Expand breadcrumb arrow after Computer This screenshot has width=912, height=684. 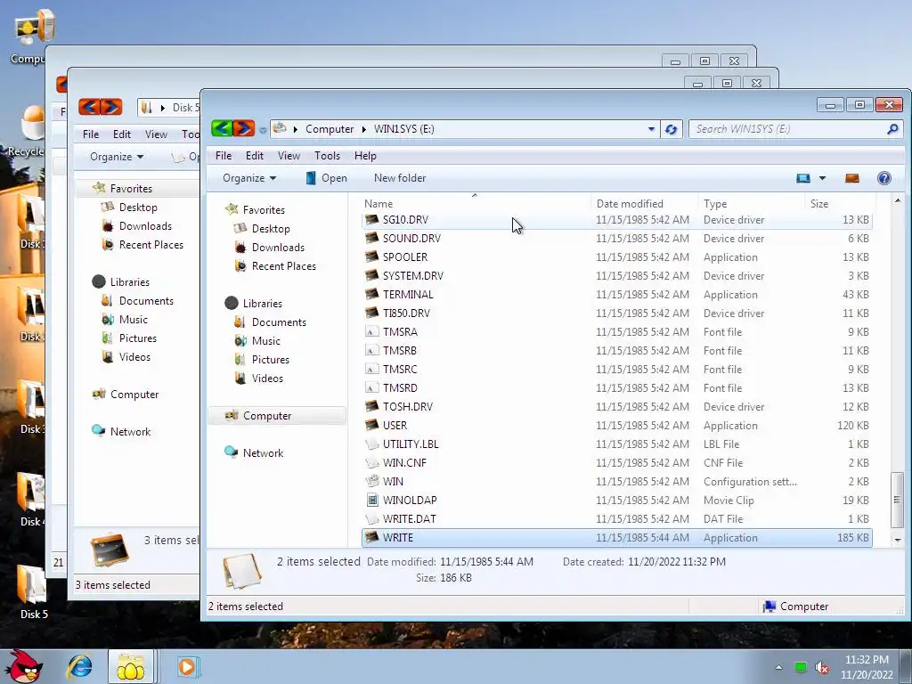coord(364,129)
